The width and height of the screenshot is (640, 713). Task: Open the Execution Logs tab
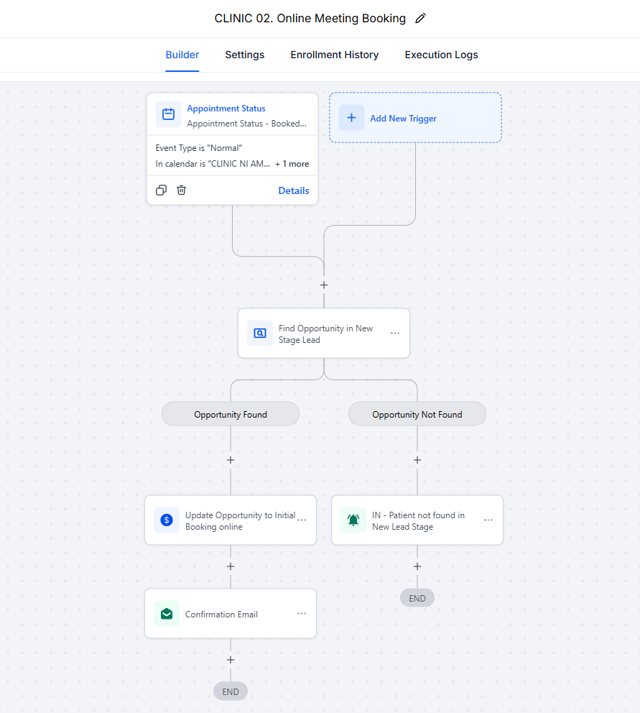441,55
